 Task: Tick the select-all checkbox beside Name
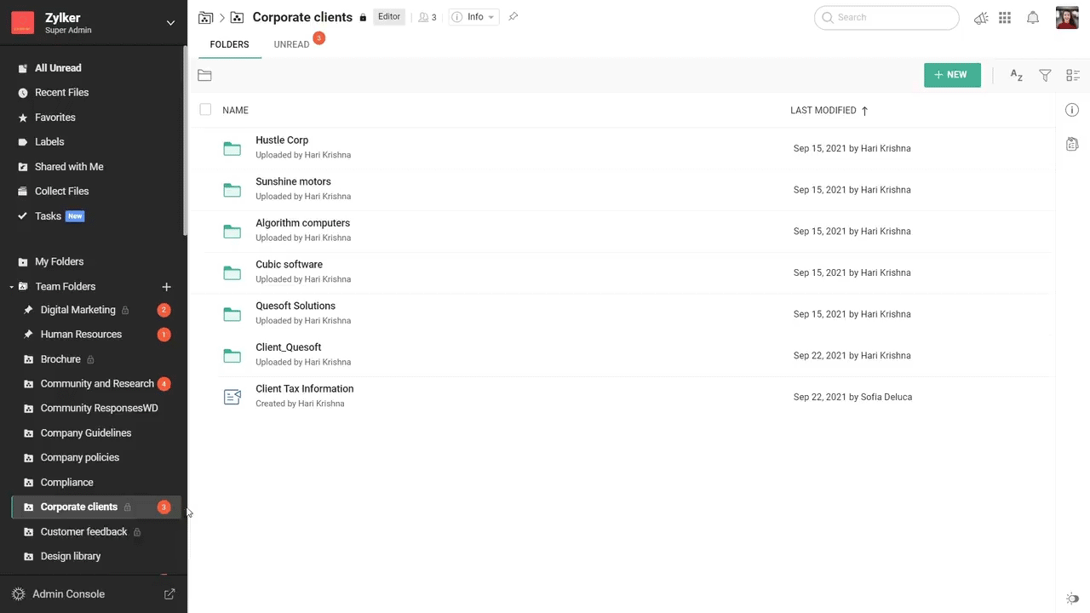(205, 110)
